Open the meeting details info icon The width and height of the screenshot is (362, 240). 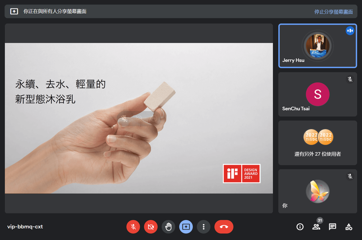[300, 227]
